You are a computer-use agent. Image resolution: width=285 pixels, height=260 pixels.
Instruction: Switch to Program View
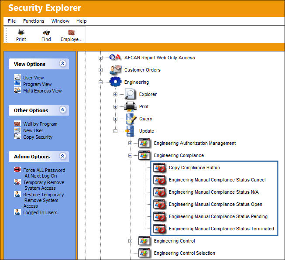click(38, 84)
